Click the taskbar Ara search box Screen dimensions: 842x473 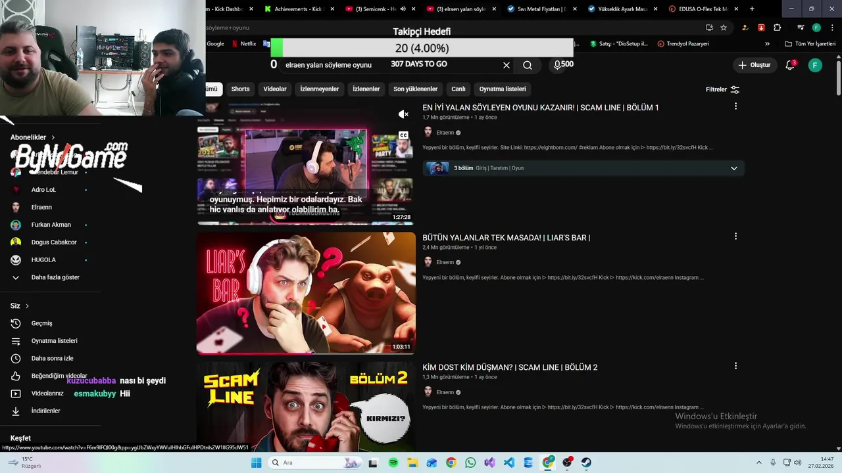coord(314,462)
